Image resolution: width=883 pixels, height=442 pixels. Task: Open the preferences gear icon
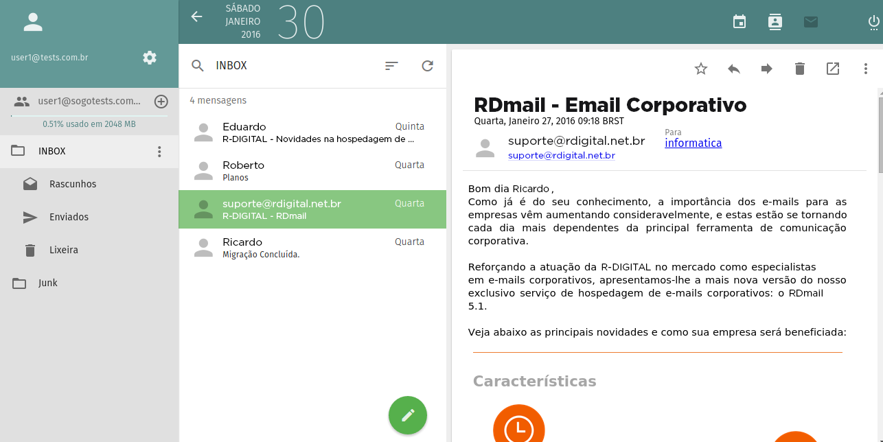click(x=149, y=58)
